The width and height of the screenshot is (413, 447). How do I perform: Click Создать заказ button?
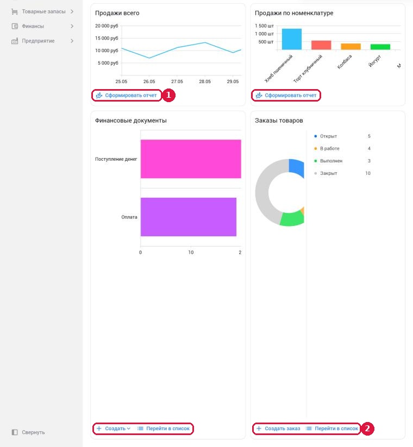(278, 429)
